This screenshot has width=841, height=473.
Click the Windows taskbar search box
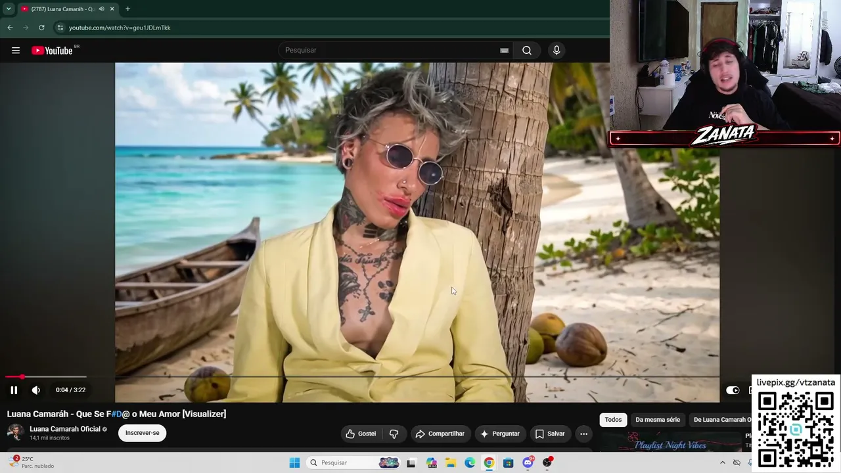[x=353, y=462]
